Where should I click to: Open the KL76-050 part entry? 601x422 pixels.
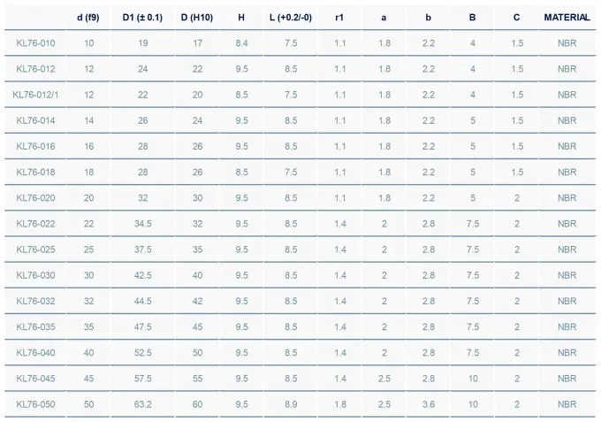tap(35, 404)
